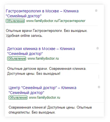
Task: Click www.familydoctor.ru URL under the Детская клиника ad
Action: [x=43, y=59]
